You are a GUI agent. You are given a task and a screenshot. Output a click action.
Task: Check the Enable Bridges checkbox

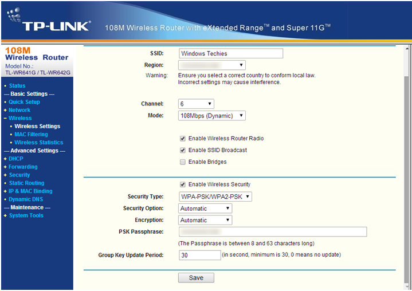(183, 162)
